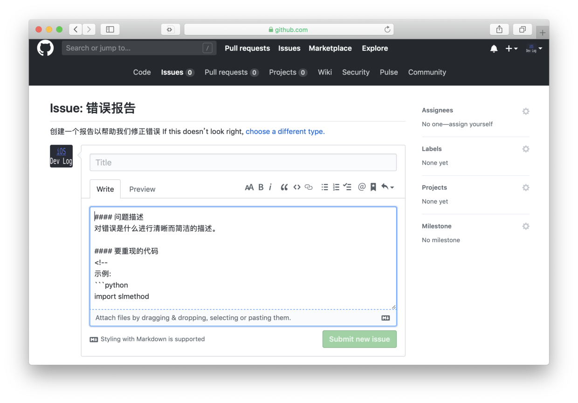
Task: Open the plus create-new dropdown
Action: (511, 48)
